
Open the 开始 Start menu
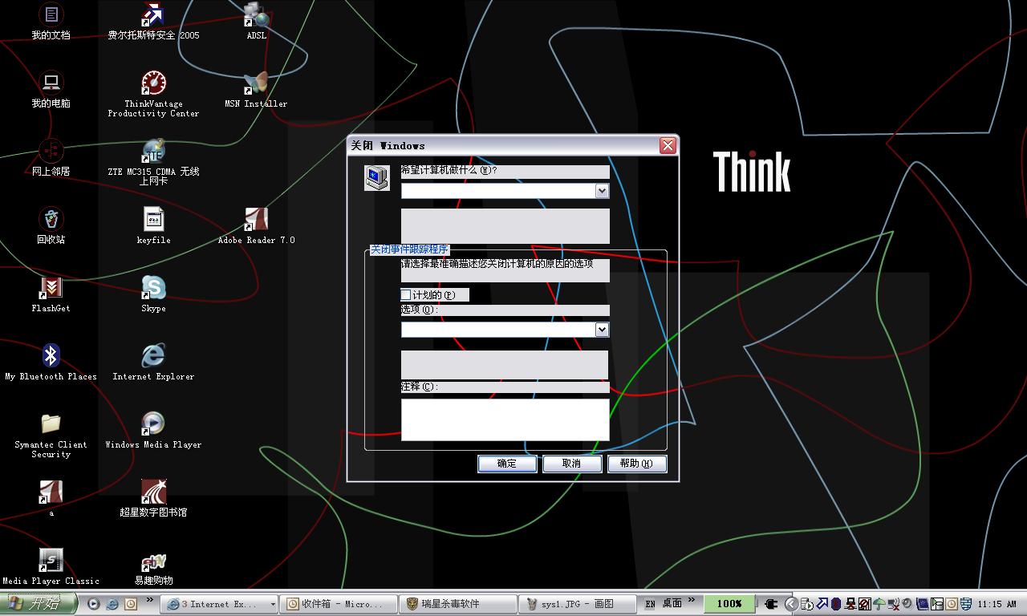(39, 604)
